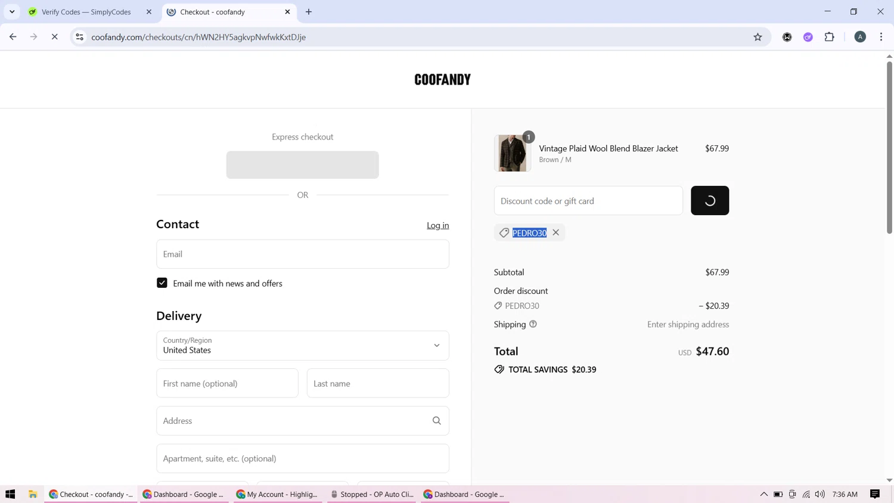Click the Order discount − $20.39 amount
Image resolution: width=894 pixels, height=503 pixels.
pyautogui.click(x=713, y=306)
